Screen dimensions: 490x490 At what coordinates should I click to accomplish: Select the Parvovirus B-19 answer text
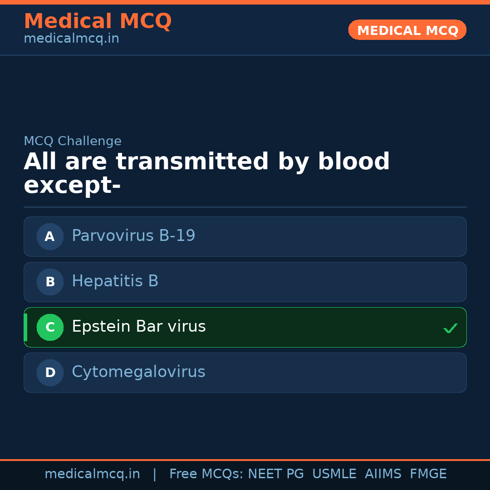[133, 236]
